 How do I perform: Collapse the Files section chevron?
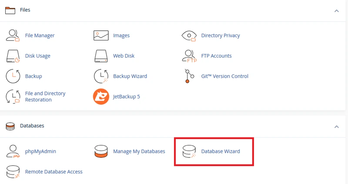coord(336,11)
